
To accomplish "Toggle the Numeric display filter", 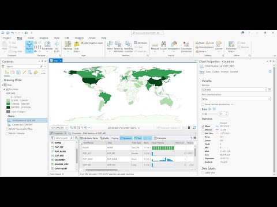I will pos(126,138).
